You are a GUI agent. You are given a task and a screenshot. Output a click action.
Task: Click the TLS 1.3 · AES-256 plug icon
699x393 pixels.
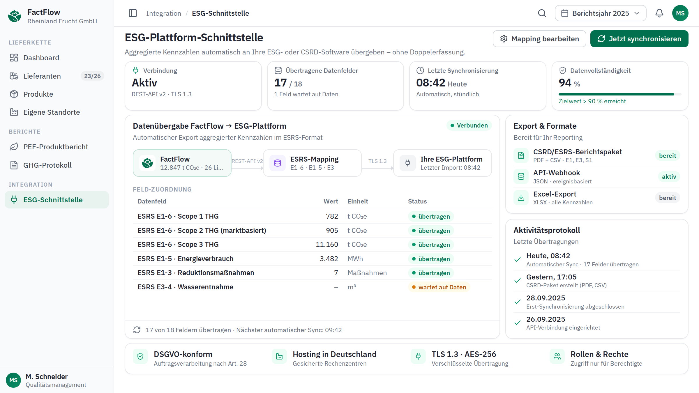tap(418, 356)
